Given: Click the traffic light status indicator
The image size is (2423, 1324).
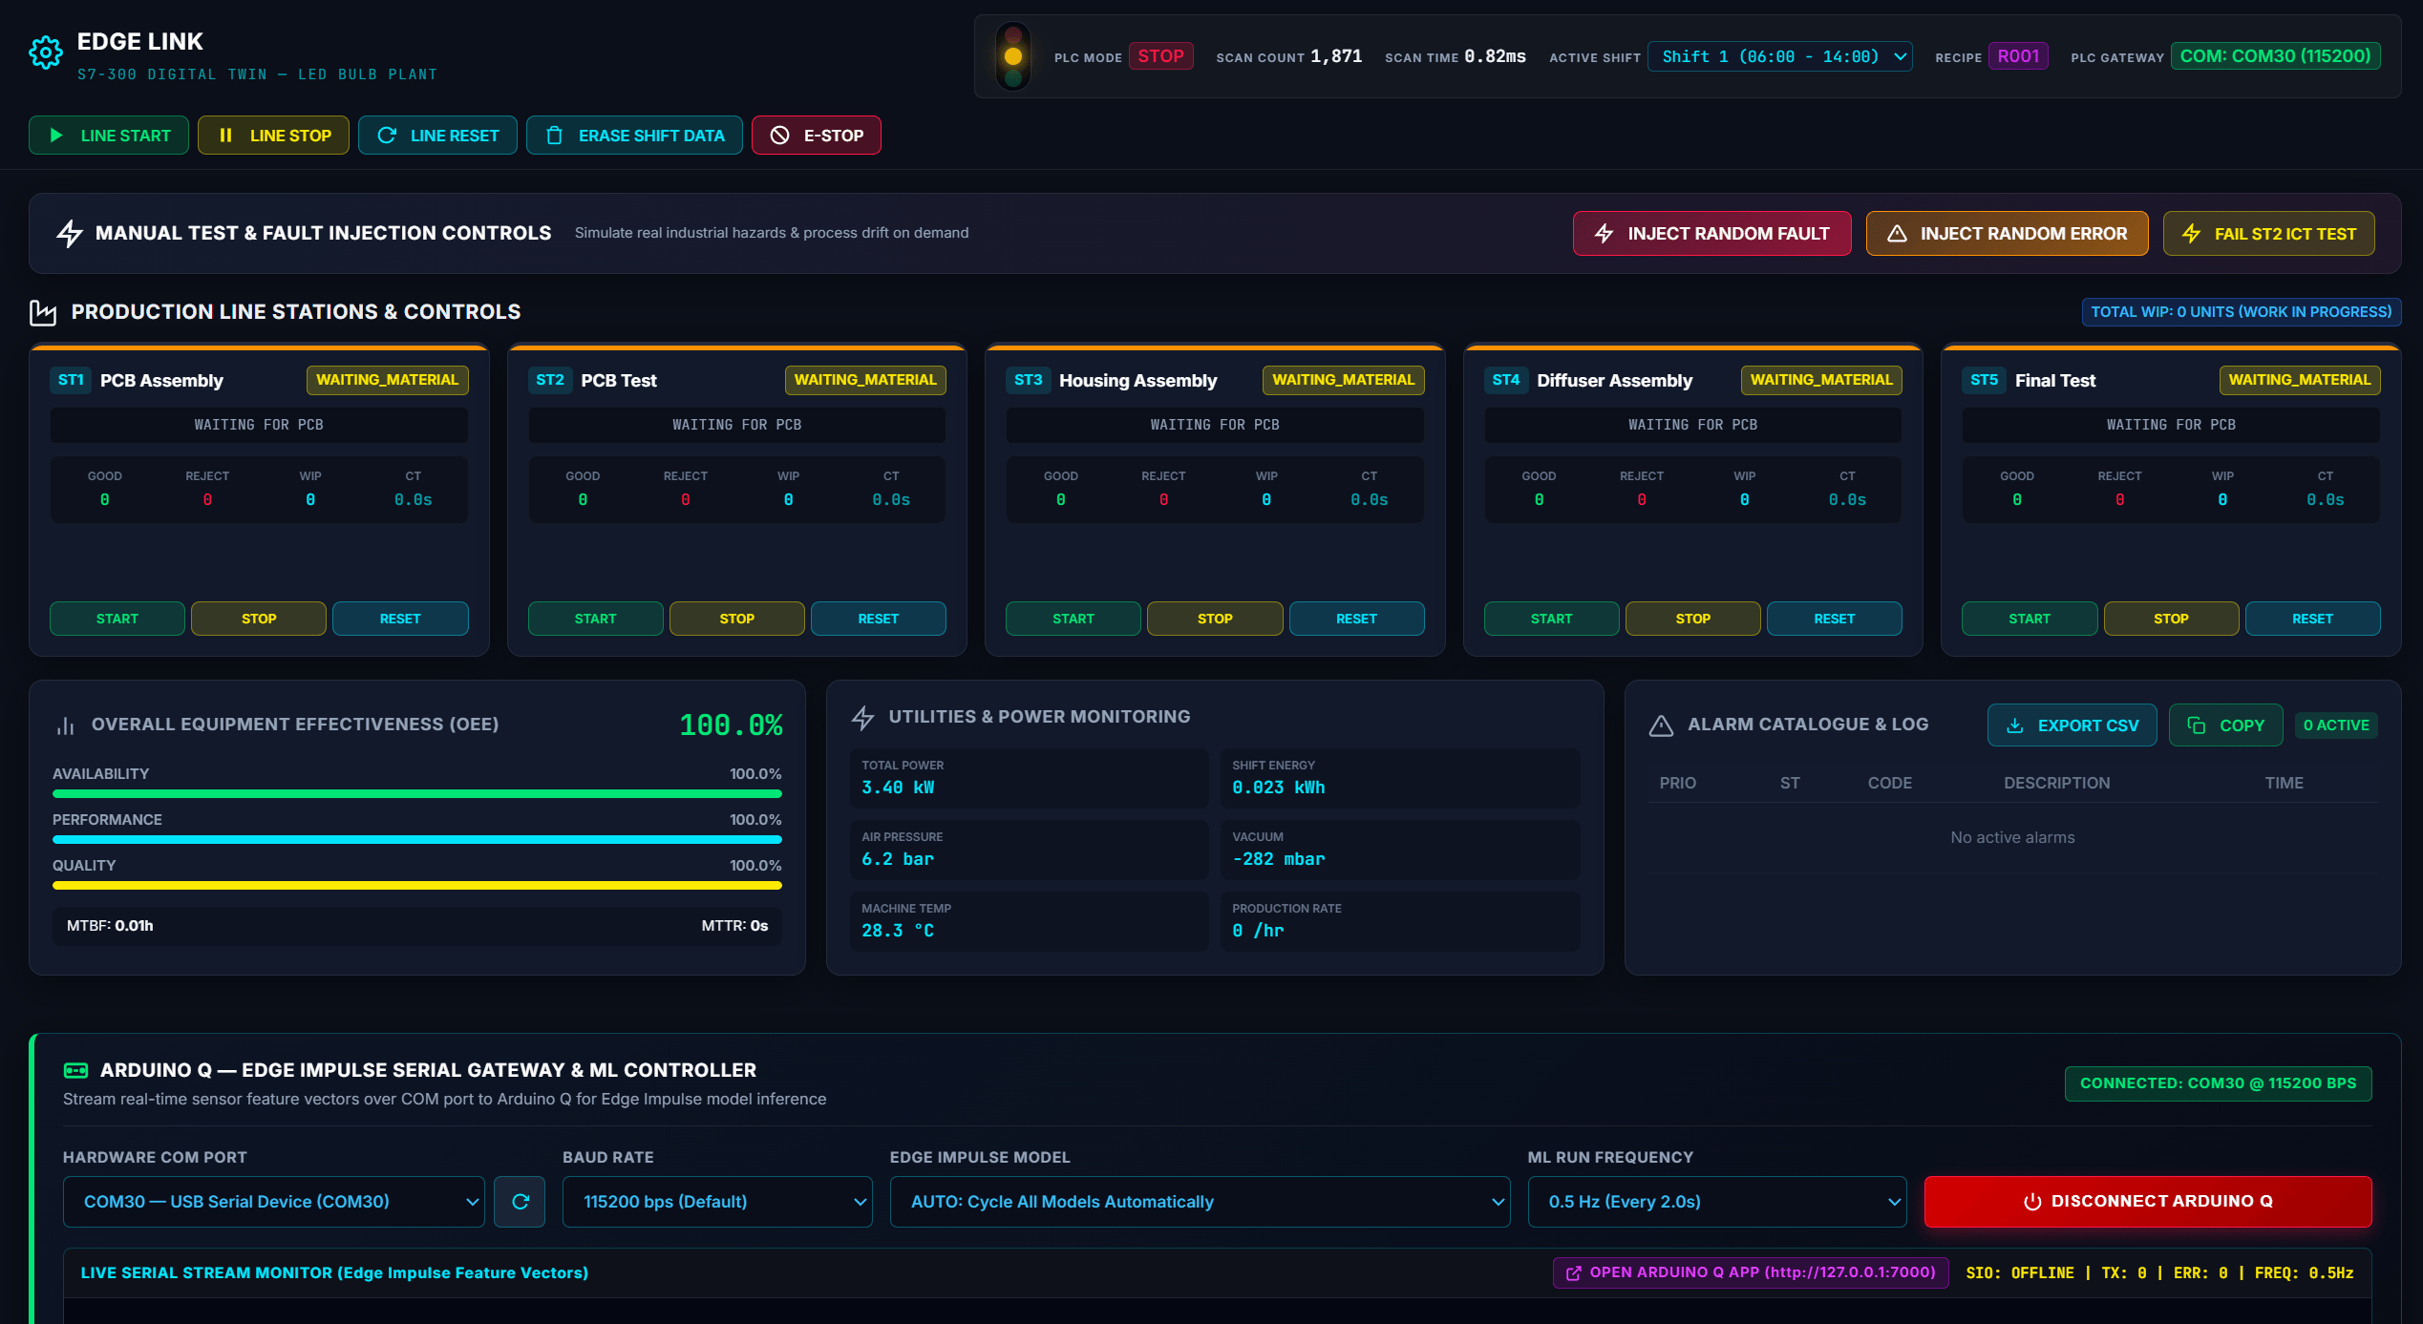Looking at the screenshot, I should [1012, 56].
